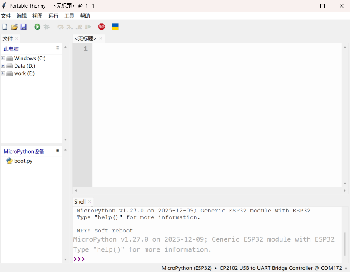Click the Shell vertical scrollbar thumb
Image resolution: width=350 pixels, height=272 pixels.
coord(345,244)
